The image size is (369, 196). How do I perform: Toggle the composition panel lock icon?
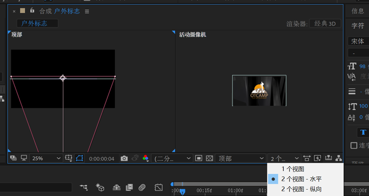pos(32,10)
